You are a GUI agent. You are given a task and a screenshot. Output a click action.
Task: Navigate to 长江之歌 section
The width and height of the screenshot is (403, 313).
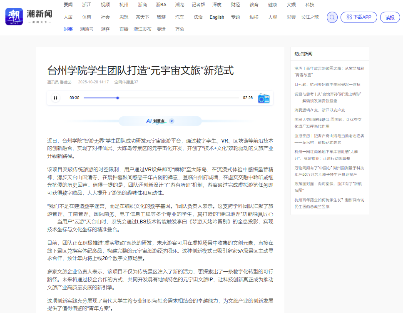tap(310, 17)
